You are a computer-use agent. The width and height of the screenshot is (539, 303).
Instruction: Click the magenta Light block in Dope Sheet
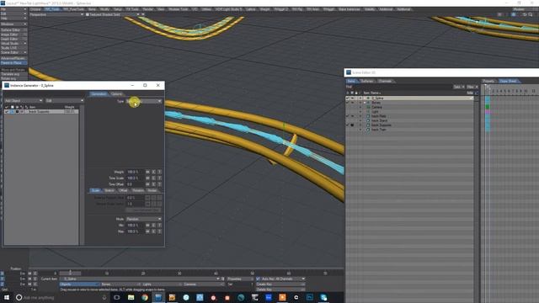tap(487, 112)
